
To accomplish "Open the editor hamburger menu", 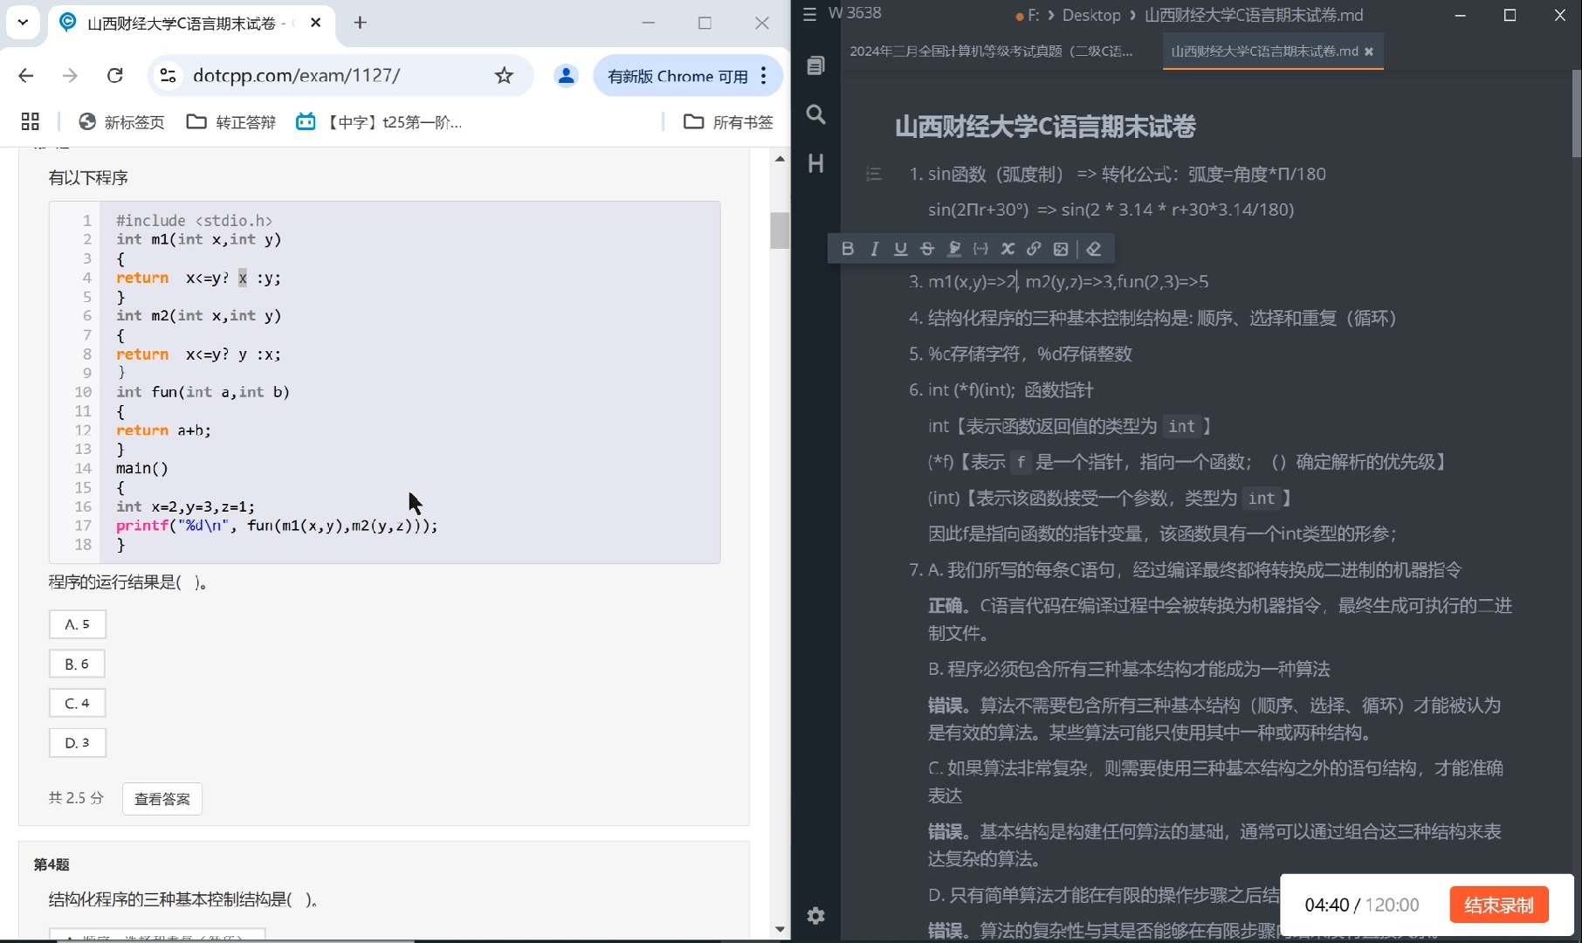I will [x=808, y=14].
